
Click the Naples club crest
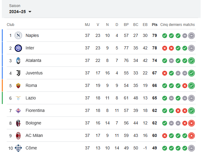18,35
